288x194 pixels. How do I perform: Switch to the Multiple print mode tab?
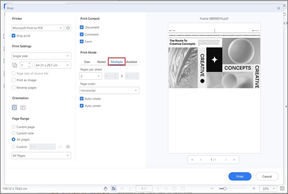[x=117, y=62]
